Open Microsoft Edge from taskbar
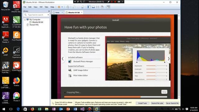 (18, 109)
